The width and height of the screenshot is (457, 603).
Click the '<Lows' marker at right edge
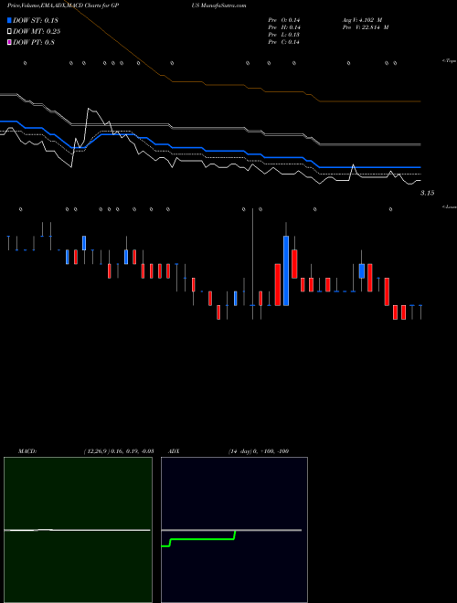tap(450, 206)
